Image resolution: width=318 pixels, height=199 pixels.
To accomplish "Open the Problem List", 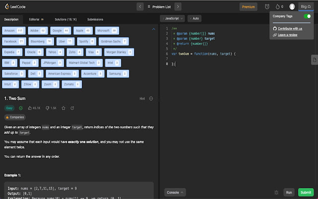I will coord(159,6).
